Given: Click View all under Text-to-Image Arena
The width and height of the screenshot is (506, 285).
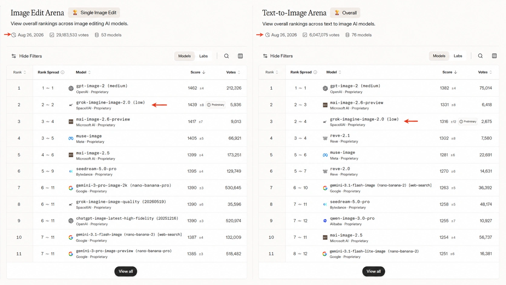Looking at the screenshot, I should [x=373, y=271].
